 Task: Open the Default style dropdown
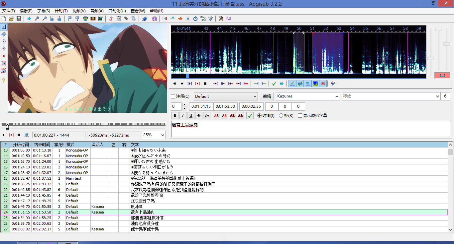point(226,96)
